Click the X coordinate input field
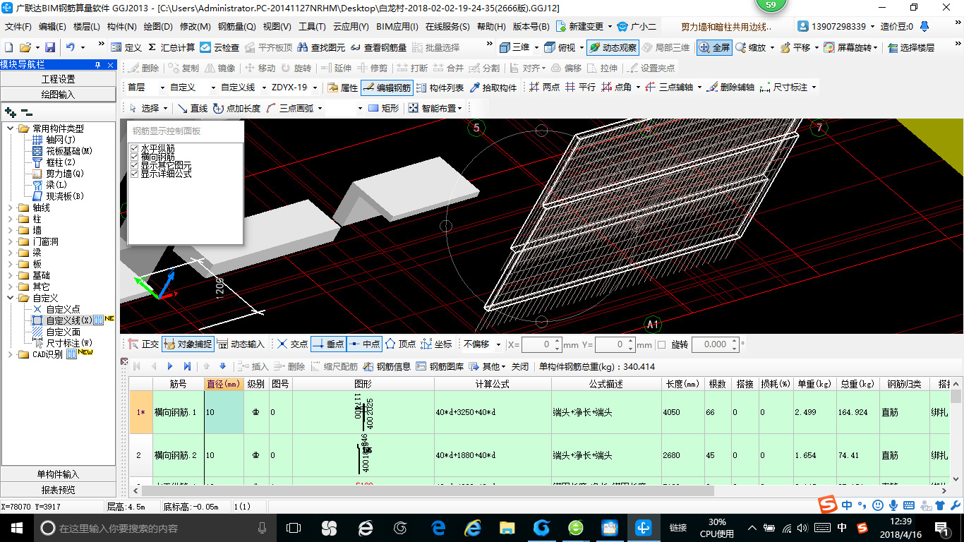Image resolution: width=964 pixels, height=542 pixels. tap(541, 344)
